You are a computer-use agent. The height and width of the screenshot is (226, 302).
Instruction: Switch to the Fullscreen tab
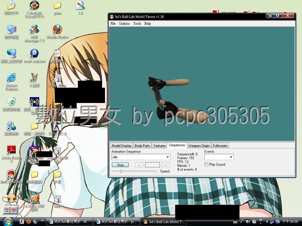pos(220,146)
